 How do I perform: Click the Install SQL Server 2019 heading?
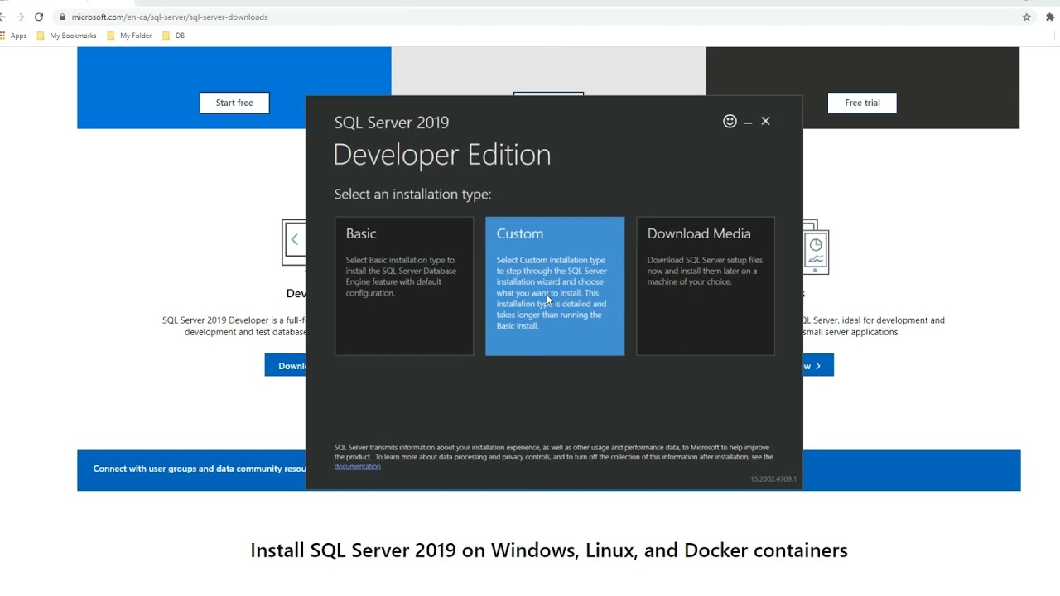(x=549, y=550)
